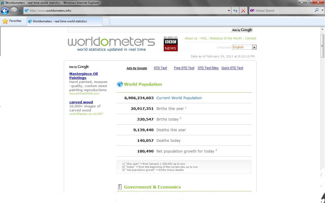This screenshot has height=203, width=325.
Task: Click the search magnifier icon
Action: [317, 10]
